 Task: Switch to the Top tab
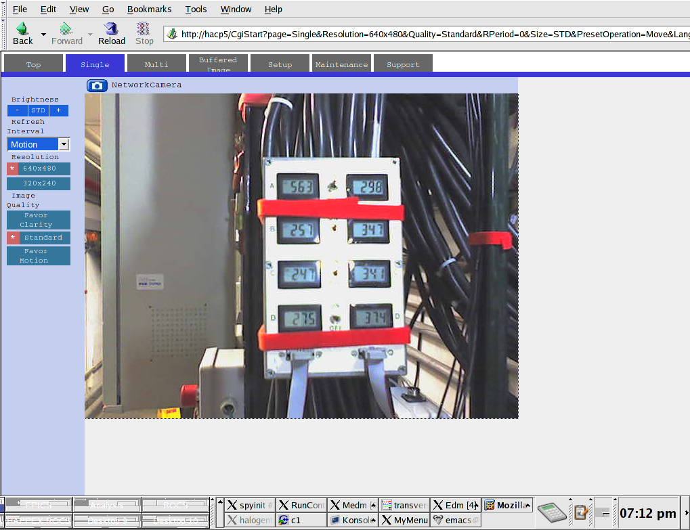click(33, 64)
